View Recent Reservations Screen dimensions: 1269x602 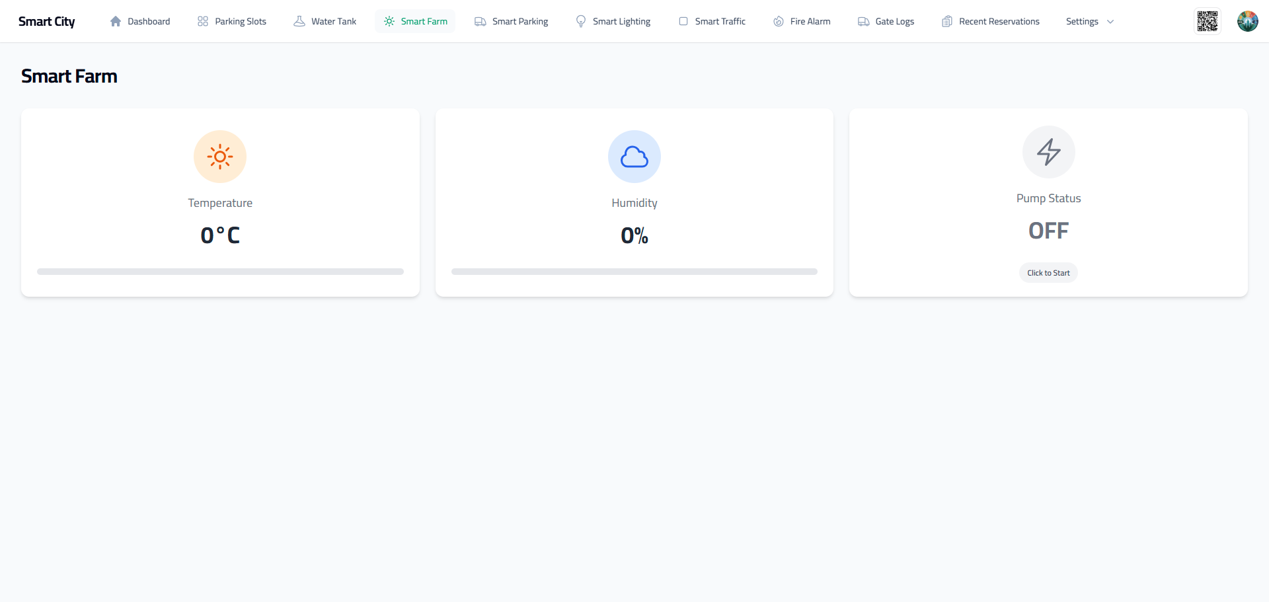pos(991,21)
